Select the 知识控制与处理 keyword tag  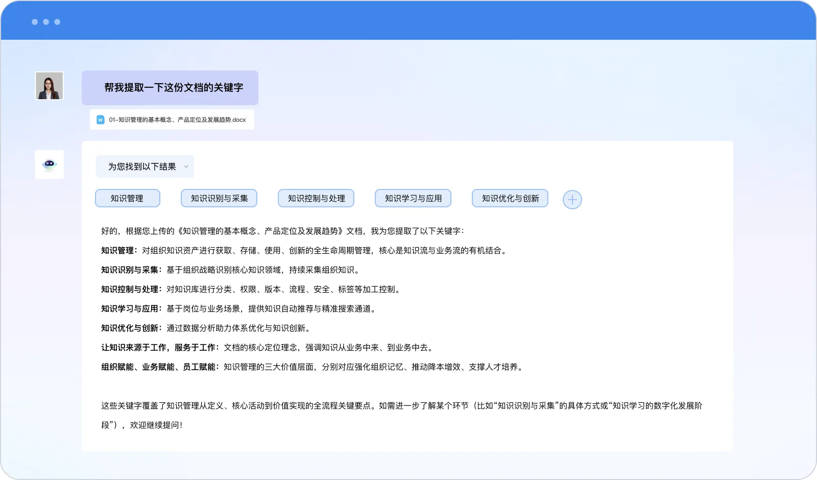pyautogui.click(x=316, y=198)
